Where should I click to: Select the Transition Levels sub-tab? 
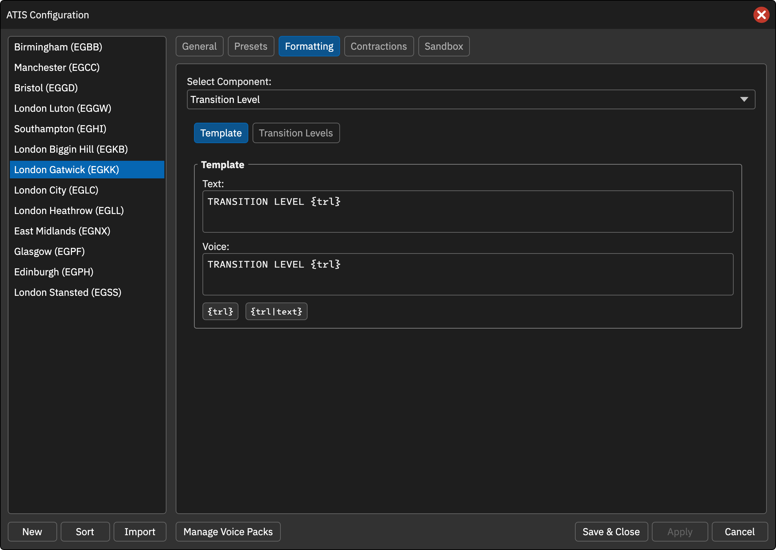click(x=296, y=133)
